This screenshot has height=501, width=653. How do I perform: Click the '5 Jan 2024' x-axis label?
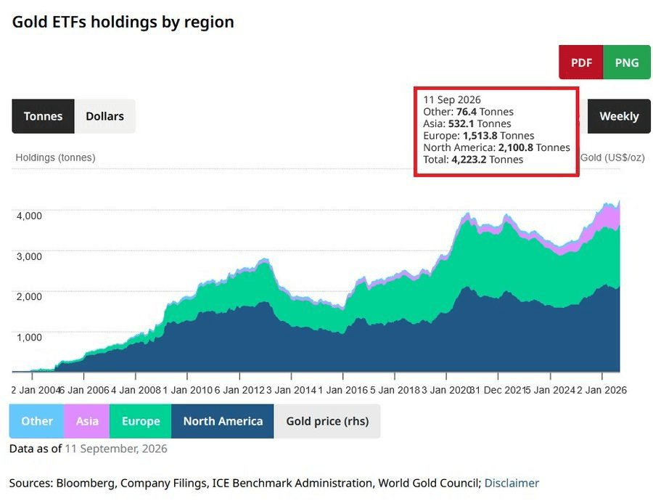pyautogui.click(x=550, y=390)
